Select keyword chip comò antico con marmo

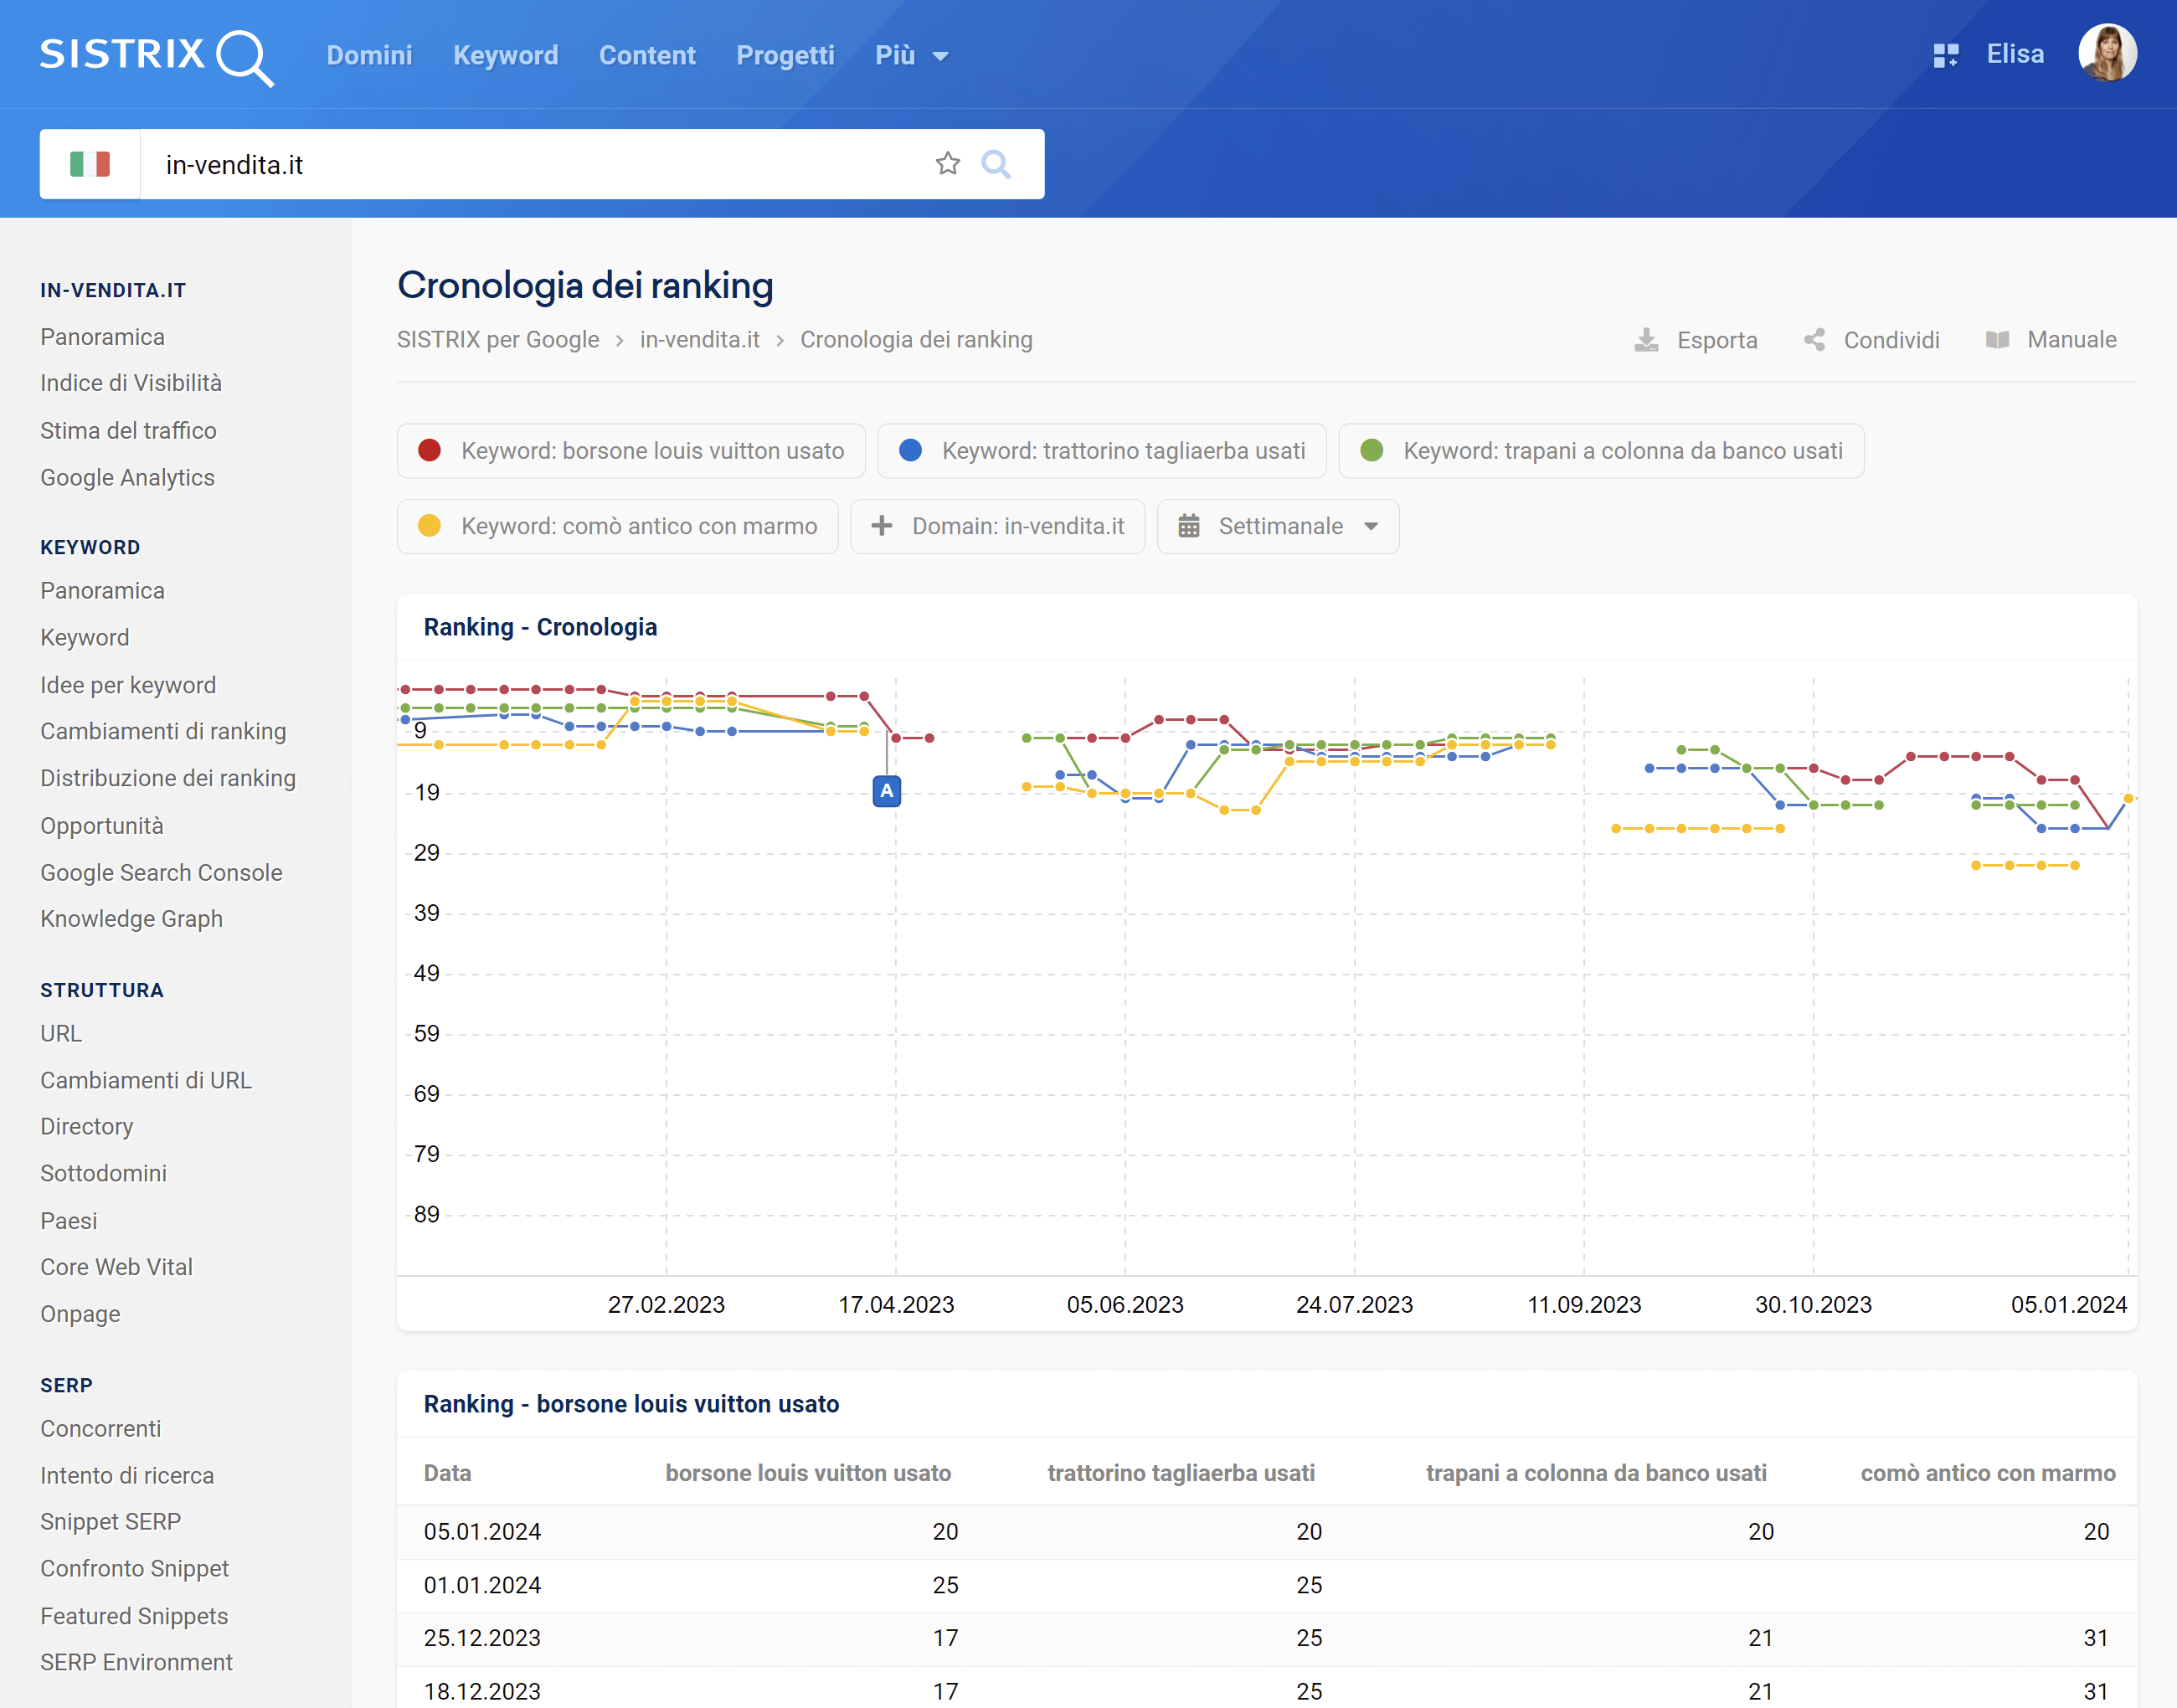pos(617,526)
